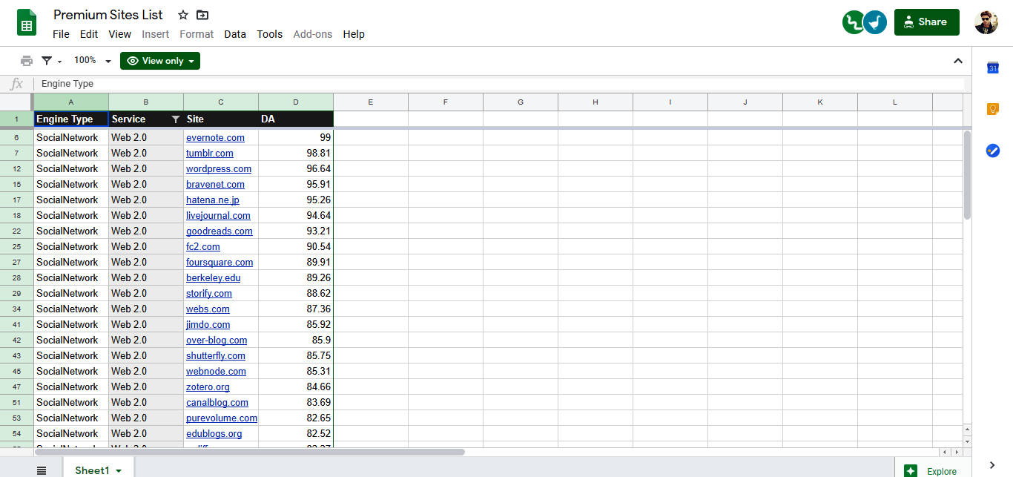Open the View only mode dropdown

(160, 61)
